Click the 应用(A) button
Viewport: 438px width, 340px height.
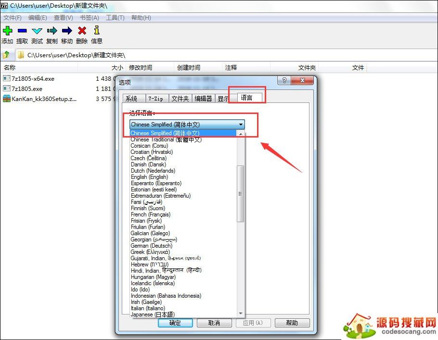pyautogui.click(x=253, y=323)
